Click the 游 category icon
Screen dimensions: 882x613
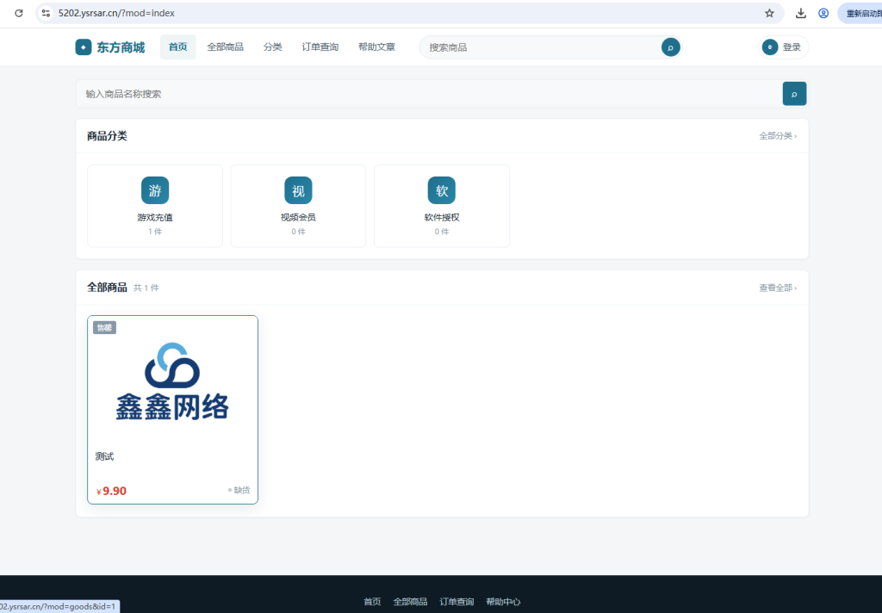[x=155, y=190]
